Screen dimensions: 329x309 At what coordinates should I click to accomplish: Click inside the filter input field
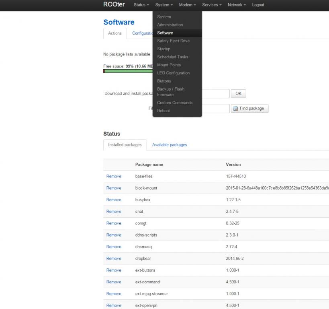tap(216, 109)
